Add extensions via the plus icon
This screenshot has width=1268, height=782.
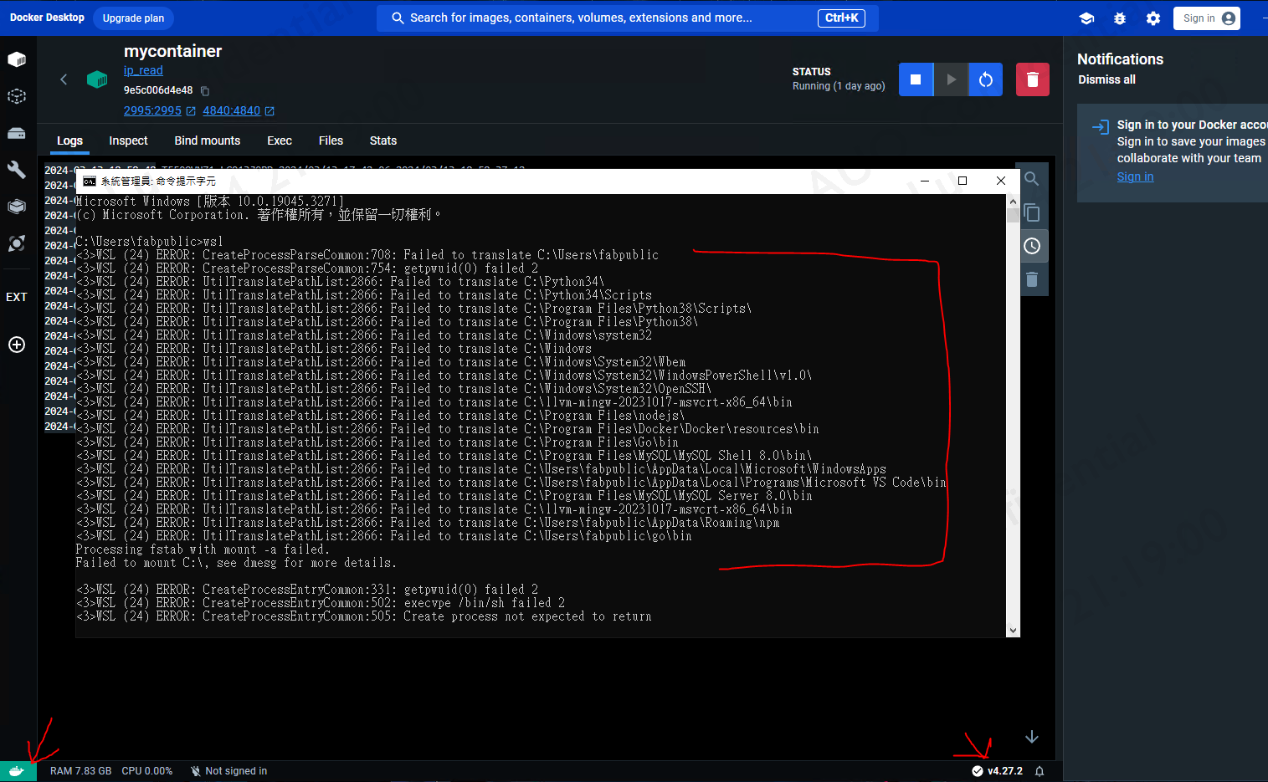click(x=17, y=345)
